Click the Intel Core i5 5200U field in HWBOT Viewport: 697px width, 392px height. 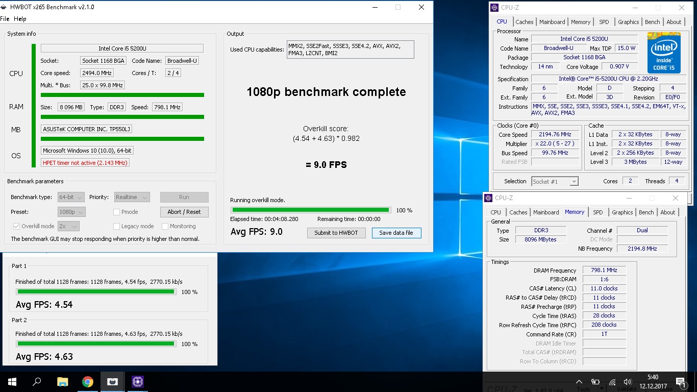122,48
